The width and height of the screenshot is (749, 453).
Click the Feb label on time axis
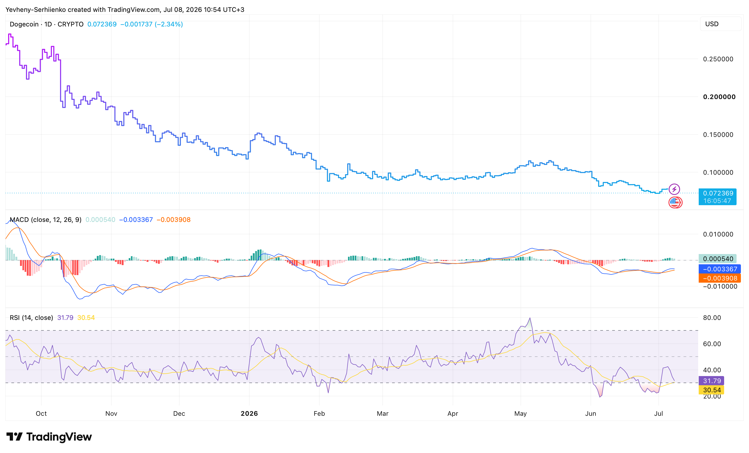click(319, 414)
